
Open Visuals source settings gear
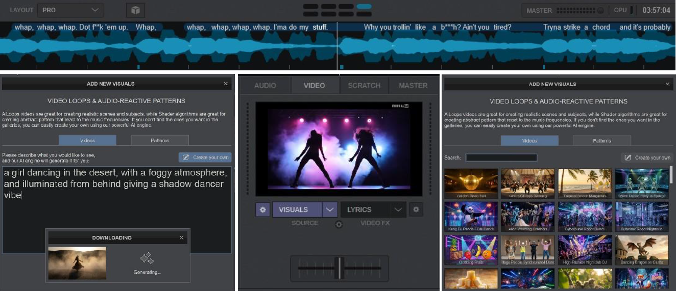point(263,209)
